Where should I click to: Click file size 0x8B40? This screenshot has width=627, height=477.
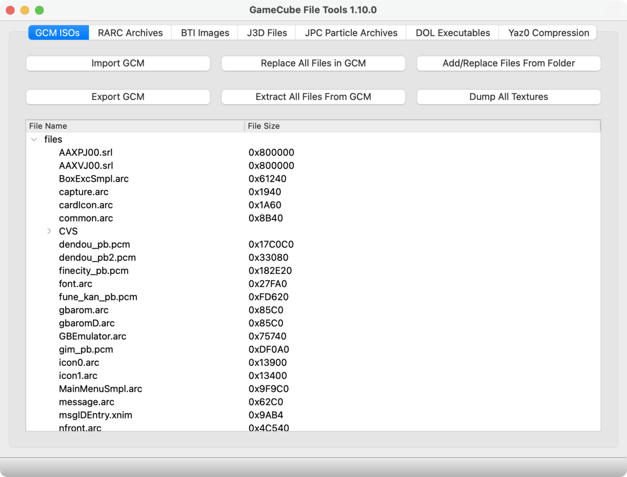pos(265,218)
